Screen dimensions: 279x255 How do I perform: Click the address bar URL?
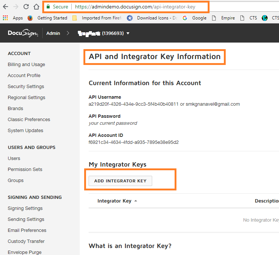(135, 7)
